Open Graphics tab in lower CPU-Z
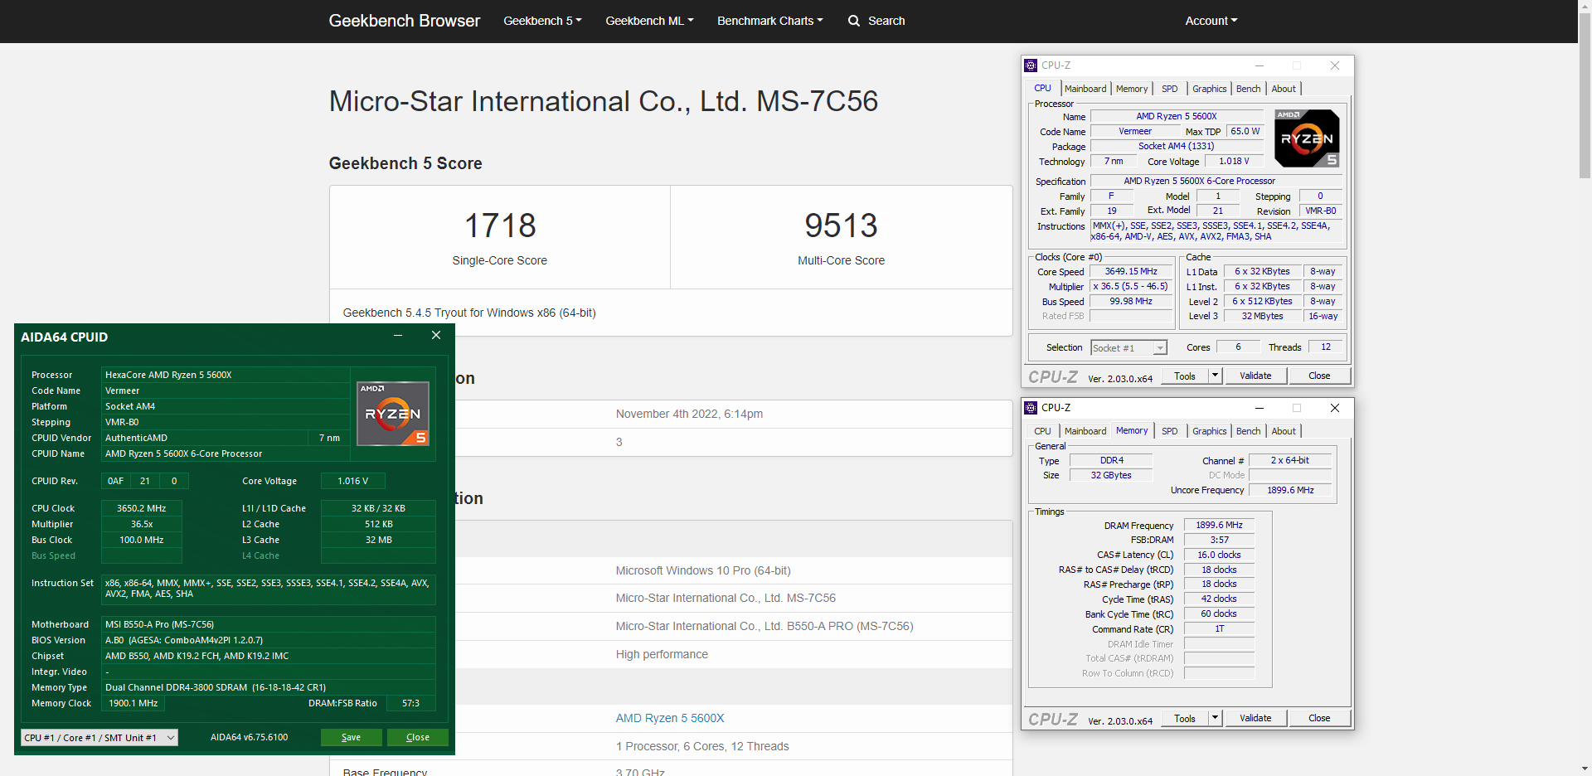 coord(1209,431)
